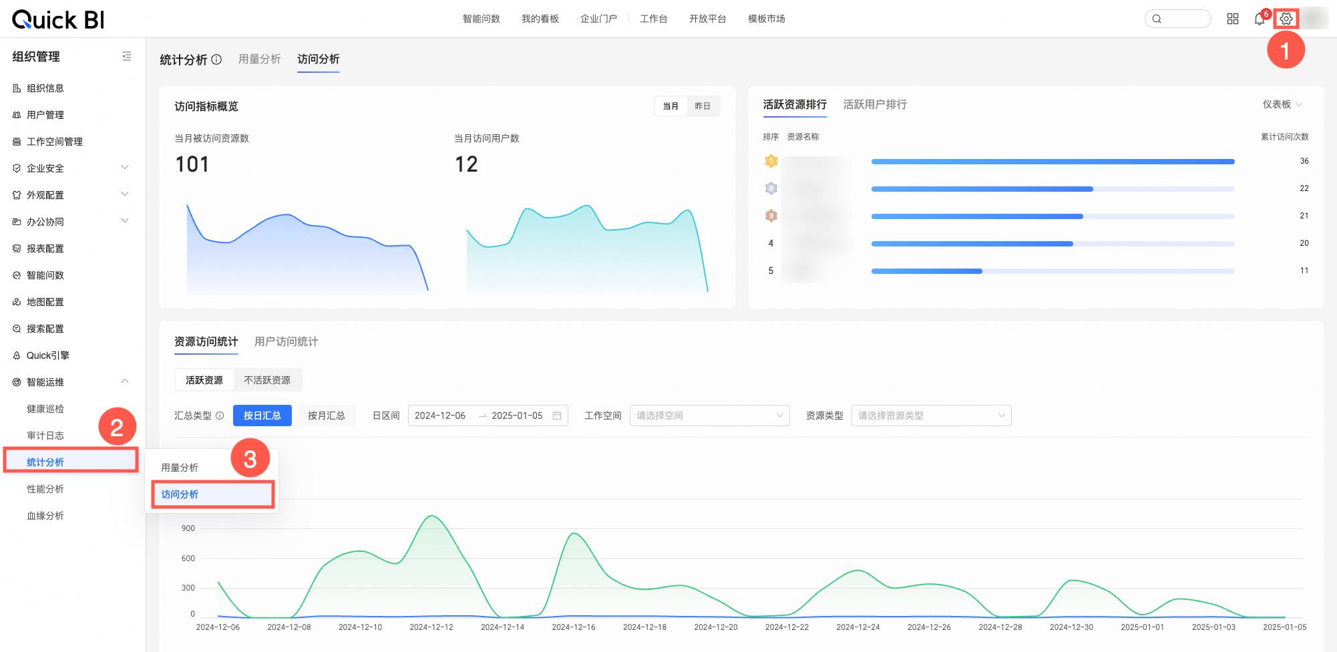Click the rank 2 progress bar (22)
The height and width of the screenshot is (652, 1337).
point(1053,189)
